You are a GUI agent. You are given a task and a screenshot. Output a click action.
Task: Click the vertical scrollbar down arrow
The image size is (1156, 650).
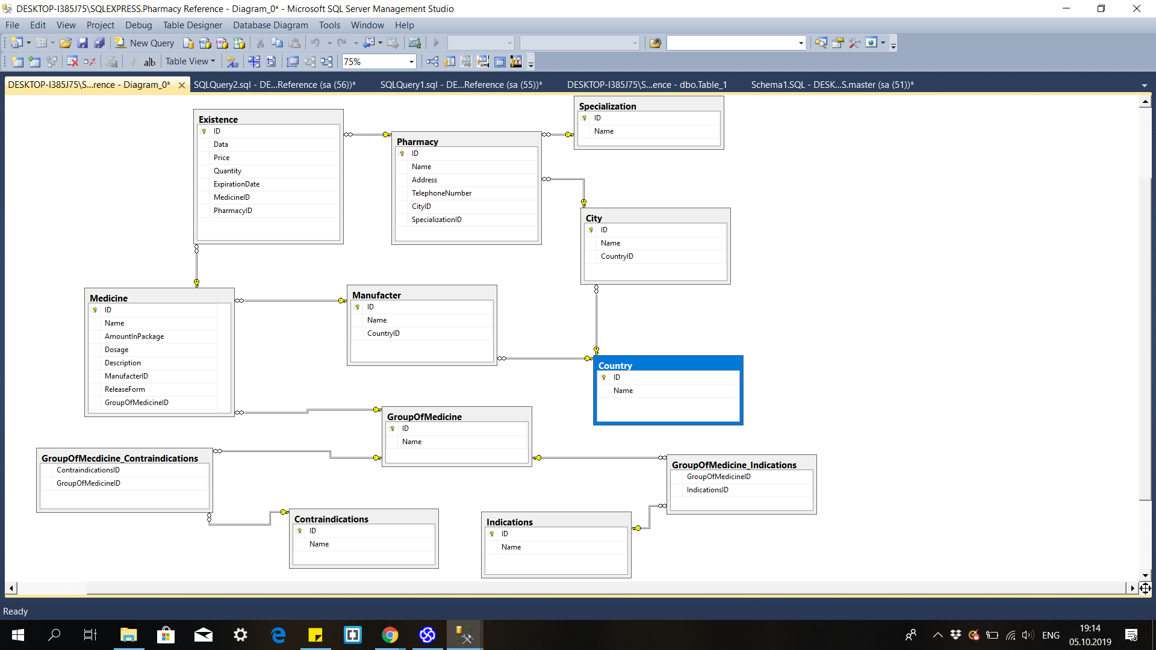pos(1145,575)
